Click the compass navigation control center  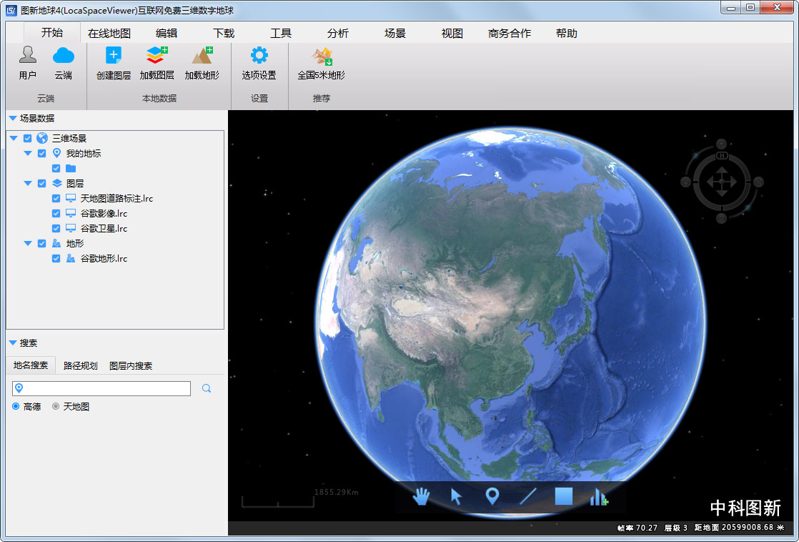pyautogui.click(x=721, y=182)
